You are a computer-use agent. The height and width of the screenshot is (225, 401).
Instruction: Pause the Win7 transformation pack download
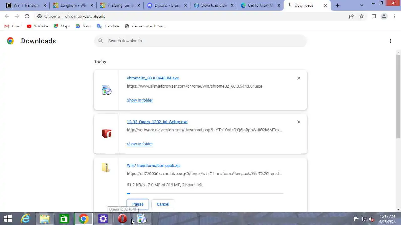tap(138, 204)
